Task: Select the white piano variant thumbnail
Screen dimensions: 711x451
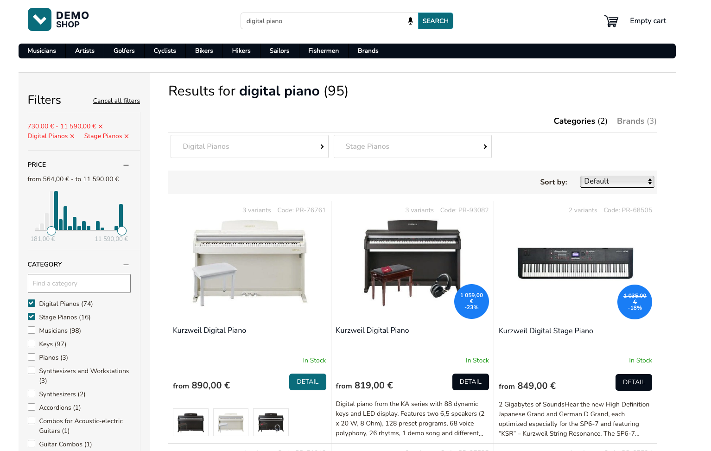Action: coord(231,422)
